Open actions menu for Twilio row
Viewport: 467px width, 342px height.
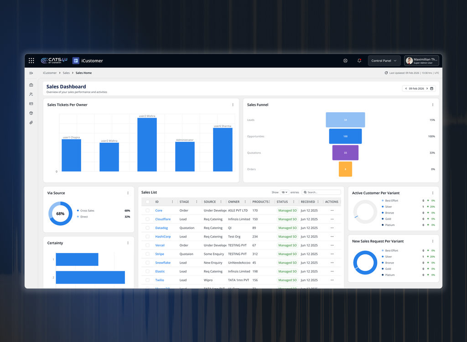(x=332, y=280)
